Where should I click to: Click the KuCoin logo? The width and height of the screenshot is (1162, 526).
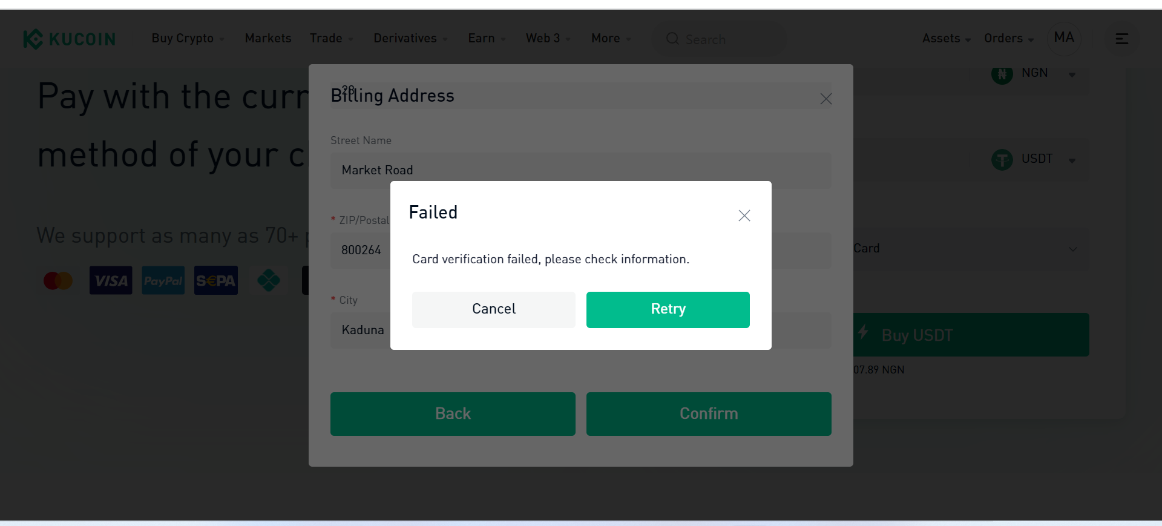click(70, 39)
